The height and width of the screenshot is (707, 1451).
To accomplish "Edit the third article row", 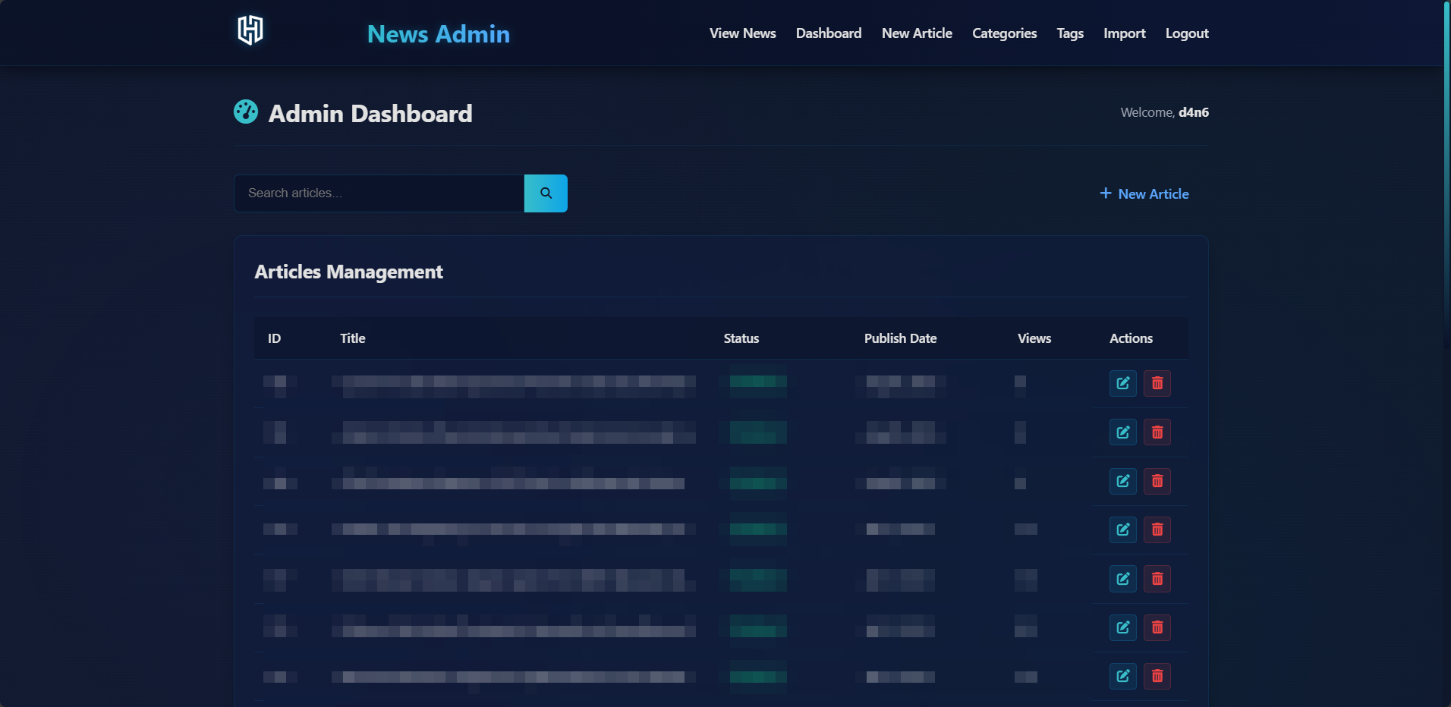I will tap(1123, 481).
